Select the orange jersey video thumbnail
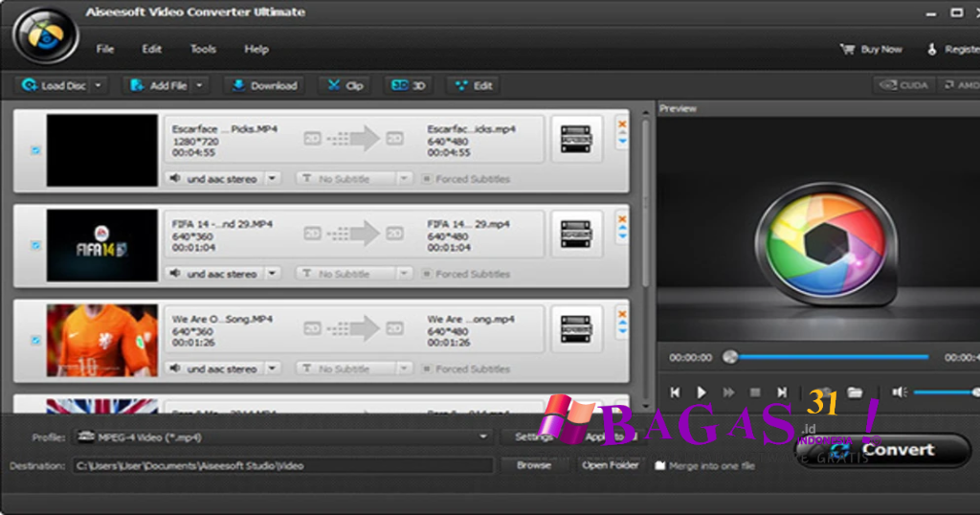The width and height of the screenshot is (980, 515). 101,340
